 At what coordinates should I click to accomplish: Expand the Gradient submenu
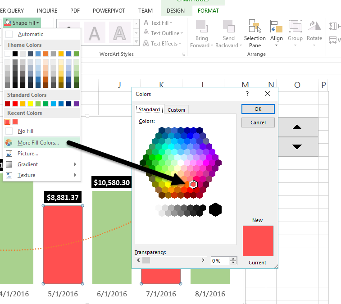click(x=28, y=164)
